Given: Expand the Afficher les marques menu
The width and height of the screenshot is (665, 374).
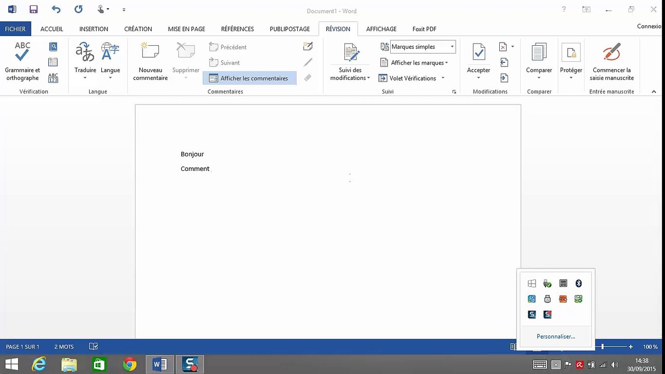Looking at the screenshot, I should coord(414,62).
